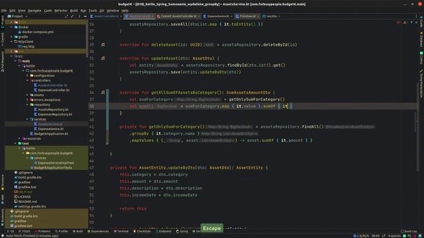Open the CheckStyle tool window
The image size is (424, 238).
(x=142, y=231)
